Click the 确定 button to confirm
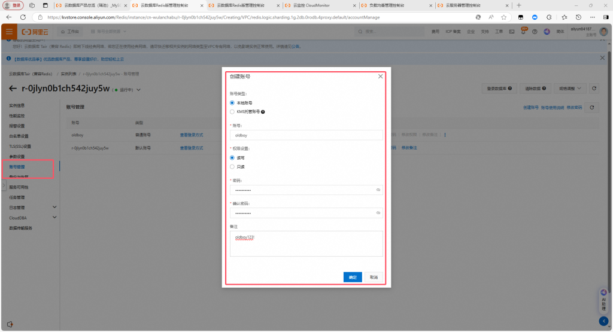613x332 pixels. [x=353, y=277]
